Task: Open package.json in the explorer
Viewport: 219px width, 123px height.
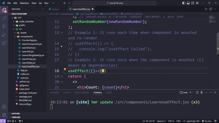Action: (x=25, y=96)
